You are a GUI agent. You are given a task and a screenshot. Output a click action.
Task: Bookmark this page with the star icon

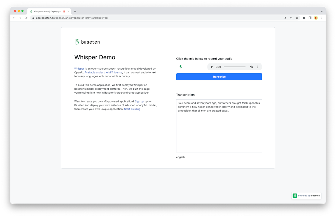pos(297,18)
